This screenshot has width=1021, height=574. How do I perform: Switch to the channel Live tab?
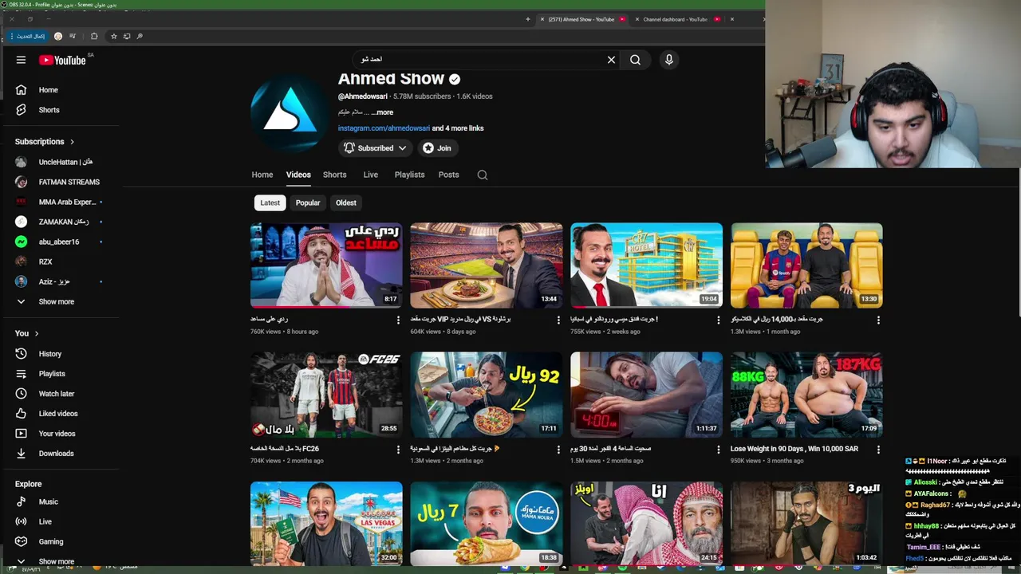tap(371, 175)
